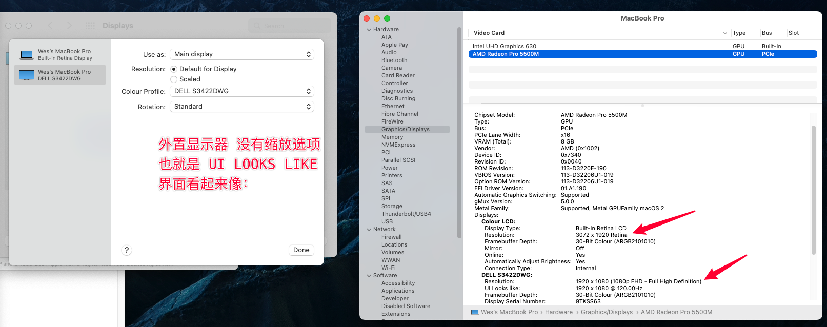Viewport: 827px width, 327px height.
Task: Click the help question mark button
Action: pyautogui.click(x=127, y=250)
